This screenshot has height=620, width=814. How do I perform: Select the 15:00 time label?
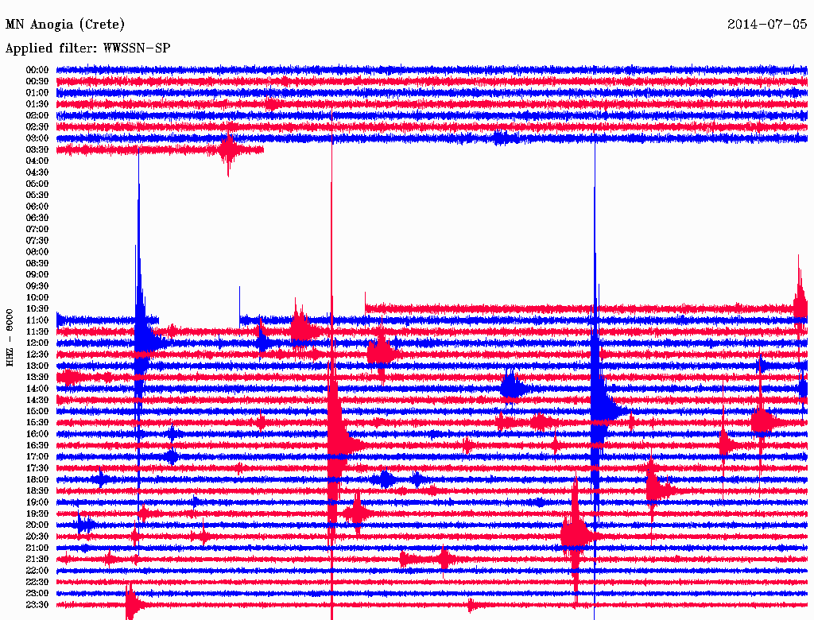pos(37,411)
